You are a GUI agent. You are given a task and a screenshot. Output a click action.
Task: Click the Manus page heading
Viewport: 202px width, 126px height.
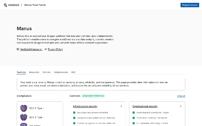(24, 29)
